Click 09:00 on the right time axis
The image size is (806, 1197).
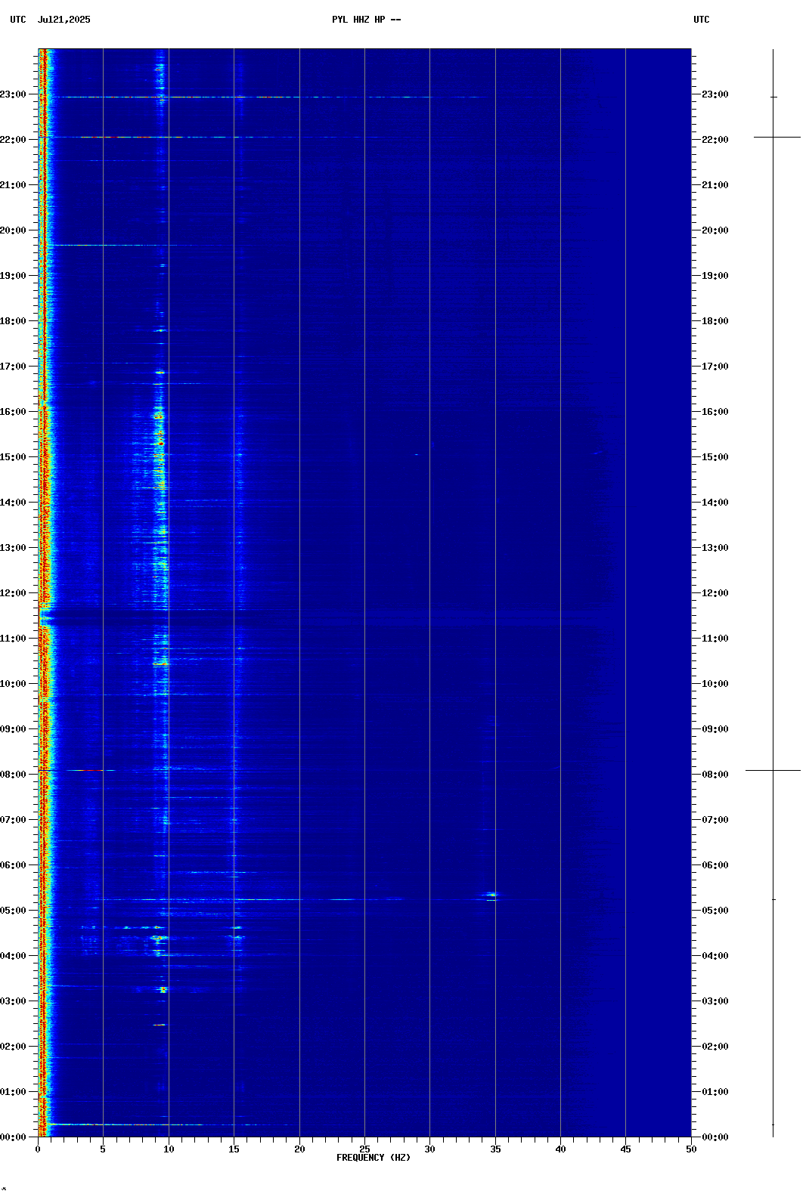click(x=715, y=729)
